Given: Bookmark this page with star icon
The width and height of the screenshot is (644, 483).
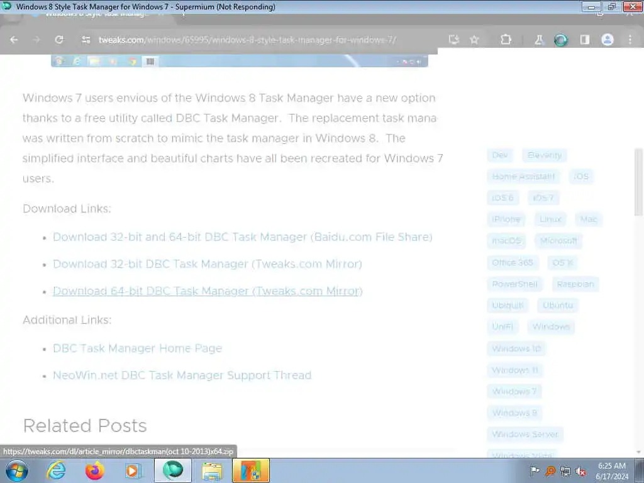Looking at the screenshot, I should point(474,40).
